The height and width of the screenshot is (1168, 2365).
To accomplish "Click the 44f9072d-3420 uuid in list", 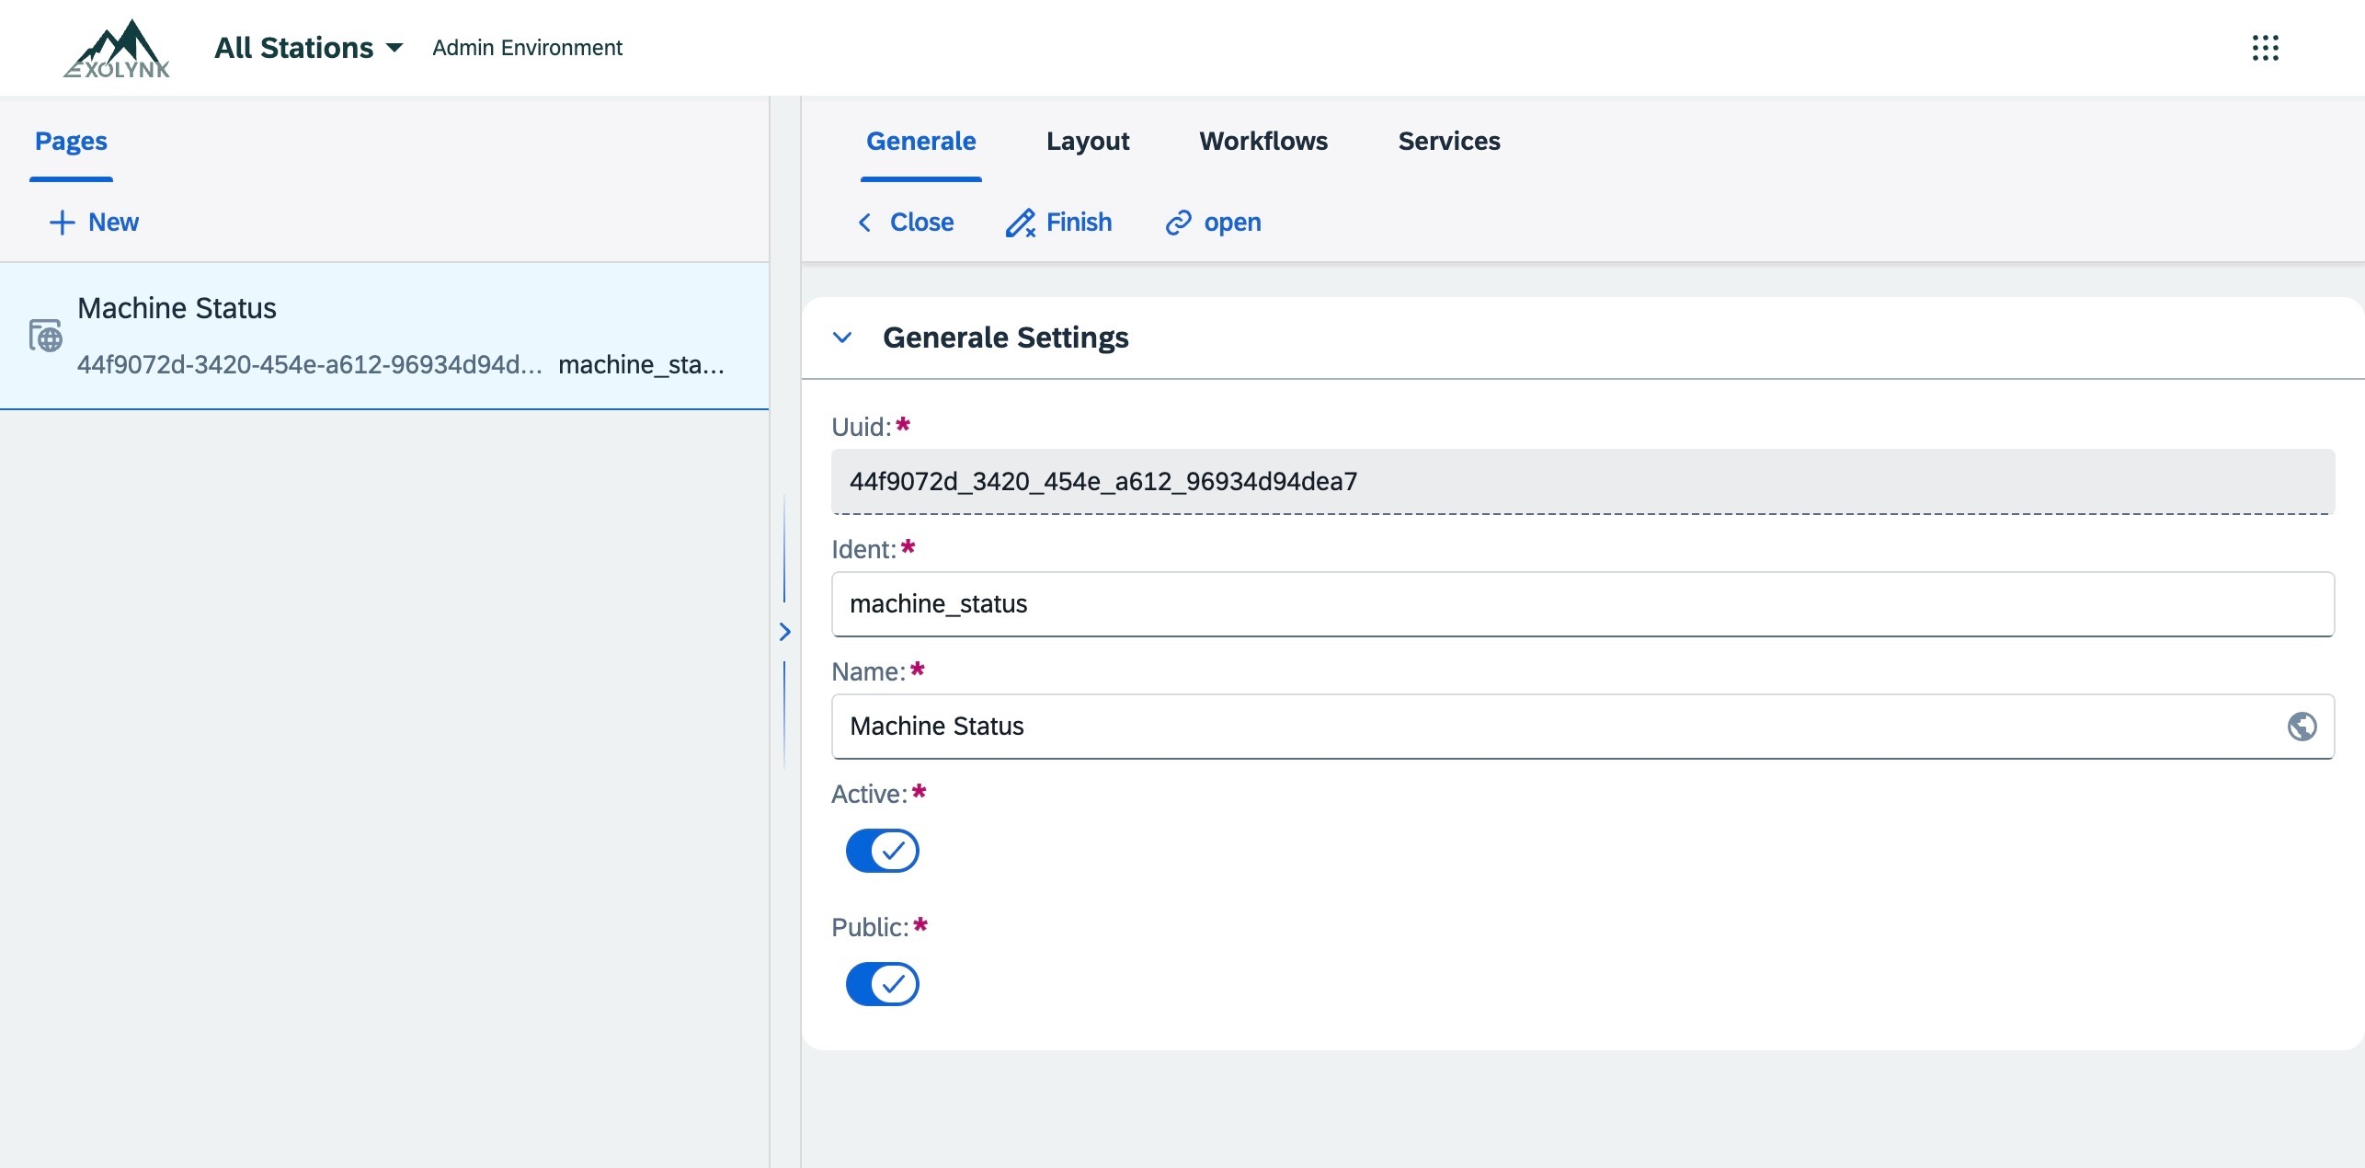I will click(x=310, y=365).
